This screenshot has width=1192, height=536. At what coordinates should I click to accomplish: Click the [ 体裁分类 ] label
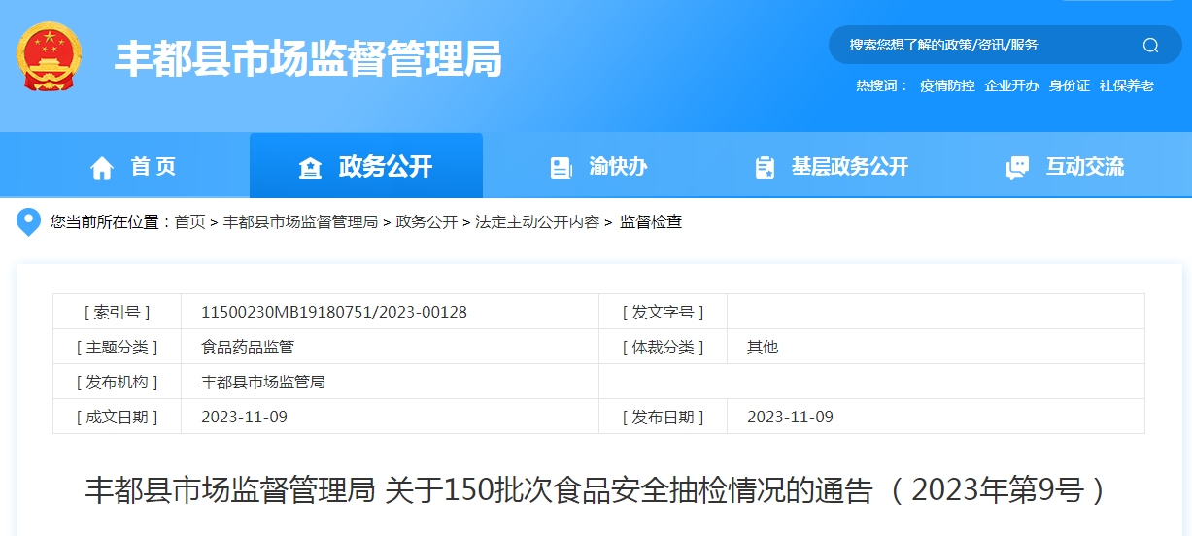pyautogui.click(x=663, y=347)
